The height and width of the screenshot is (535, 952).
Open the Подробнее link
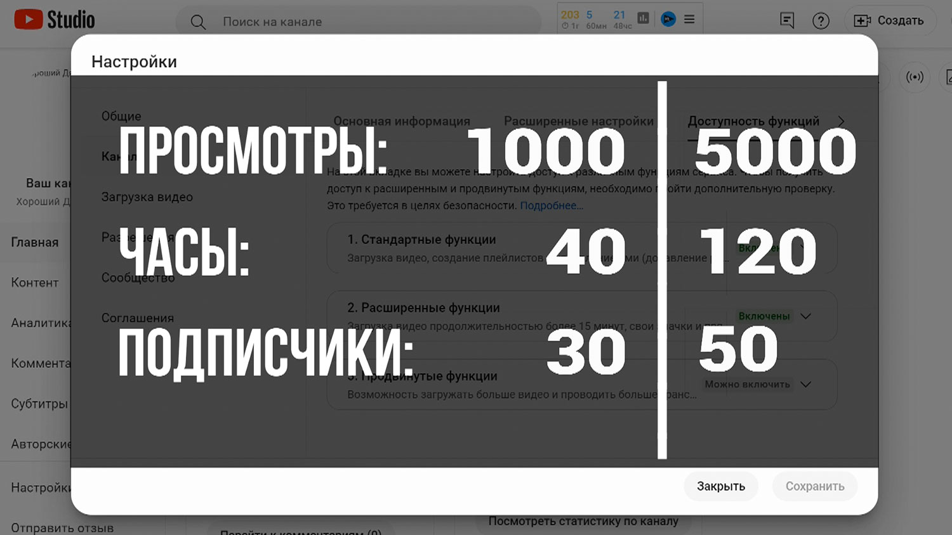coord(551,205)
